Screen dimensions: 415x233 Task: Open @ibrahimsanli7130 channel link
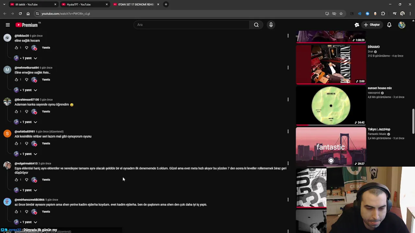tap(27, 100)
